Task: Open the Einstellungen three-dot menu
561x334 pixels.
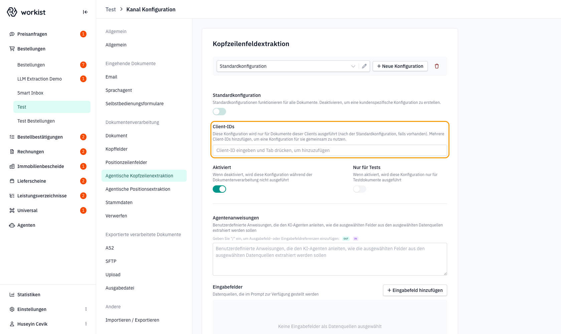Action: point(86,309)
